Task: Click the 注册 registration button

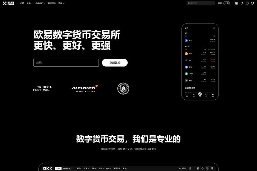Action: coord(226,3)
